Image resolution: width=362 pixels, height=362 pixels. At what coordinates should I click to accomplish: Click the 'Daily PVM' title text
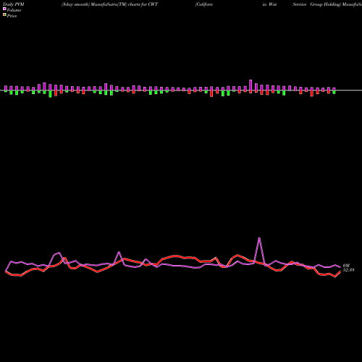click(x=14, y=4)
